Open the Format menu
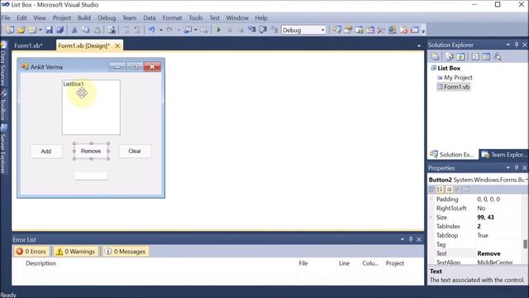The height and width of the screenshot is (298, 529). coord(172,18)
